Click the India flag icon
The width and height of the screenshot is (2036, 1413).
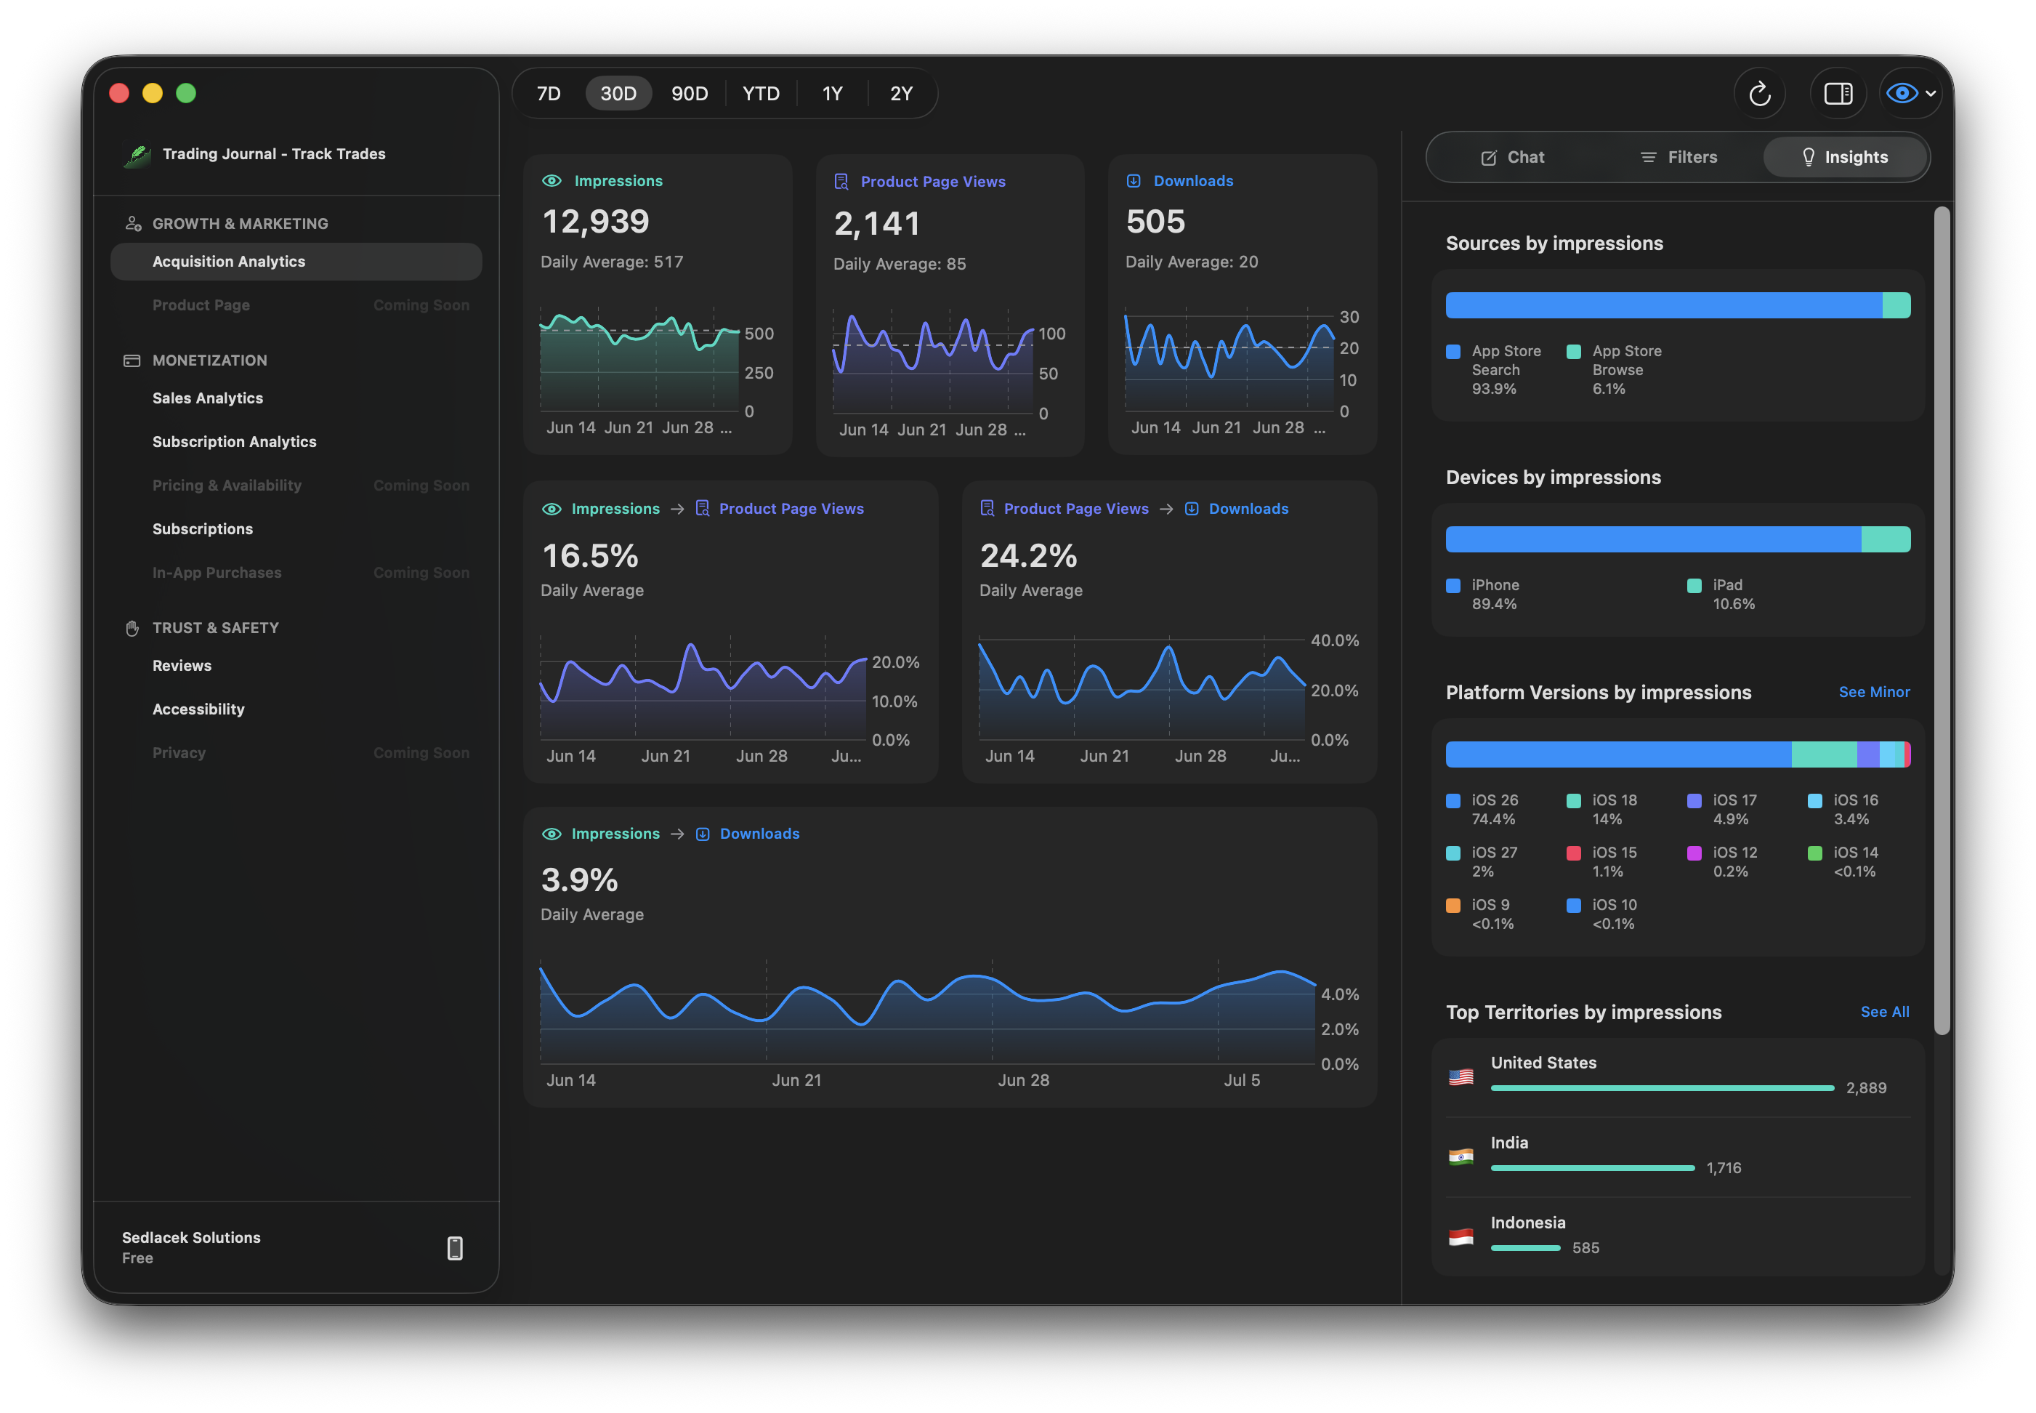click(1461, 1156)
